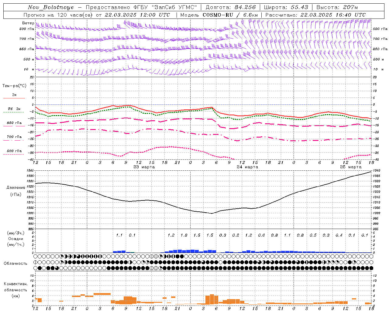Image resolution: width=389 pixels, height=311 pixels.
Task: Click the 'Давление' pressure panel label
Action: point(16,188)
